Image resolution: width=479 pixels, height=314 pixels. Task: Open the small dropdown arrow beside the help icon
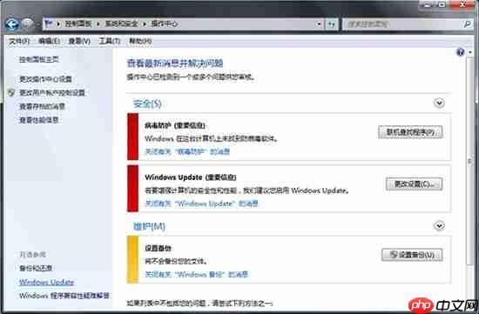pos(470,52)
